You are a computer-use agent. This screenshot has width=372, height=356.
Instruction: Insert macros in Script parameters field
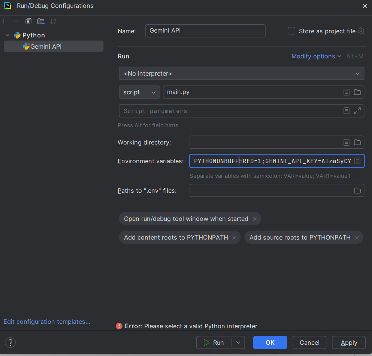pos(347,111)
